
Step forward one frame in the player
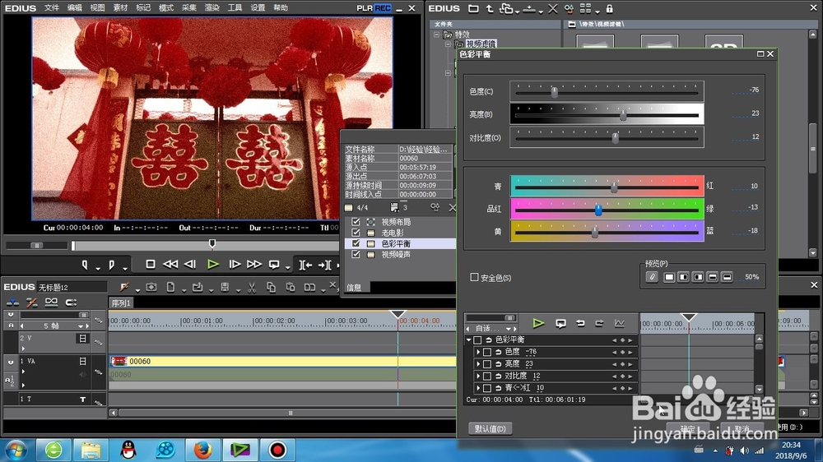(x=234, y=265)
